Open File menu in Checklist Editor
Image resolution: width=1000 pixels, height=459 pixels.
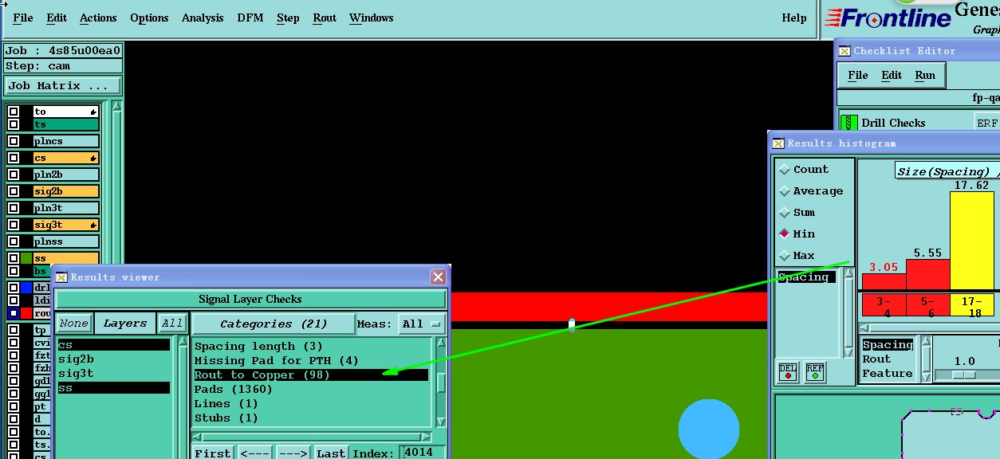(858, 75)
